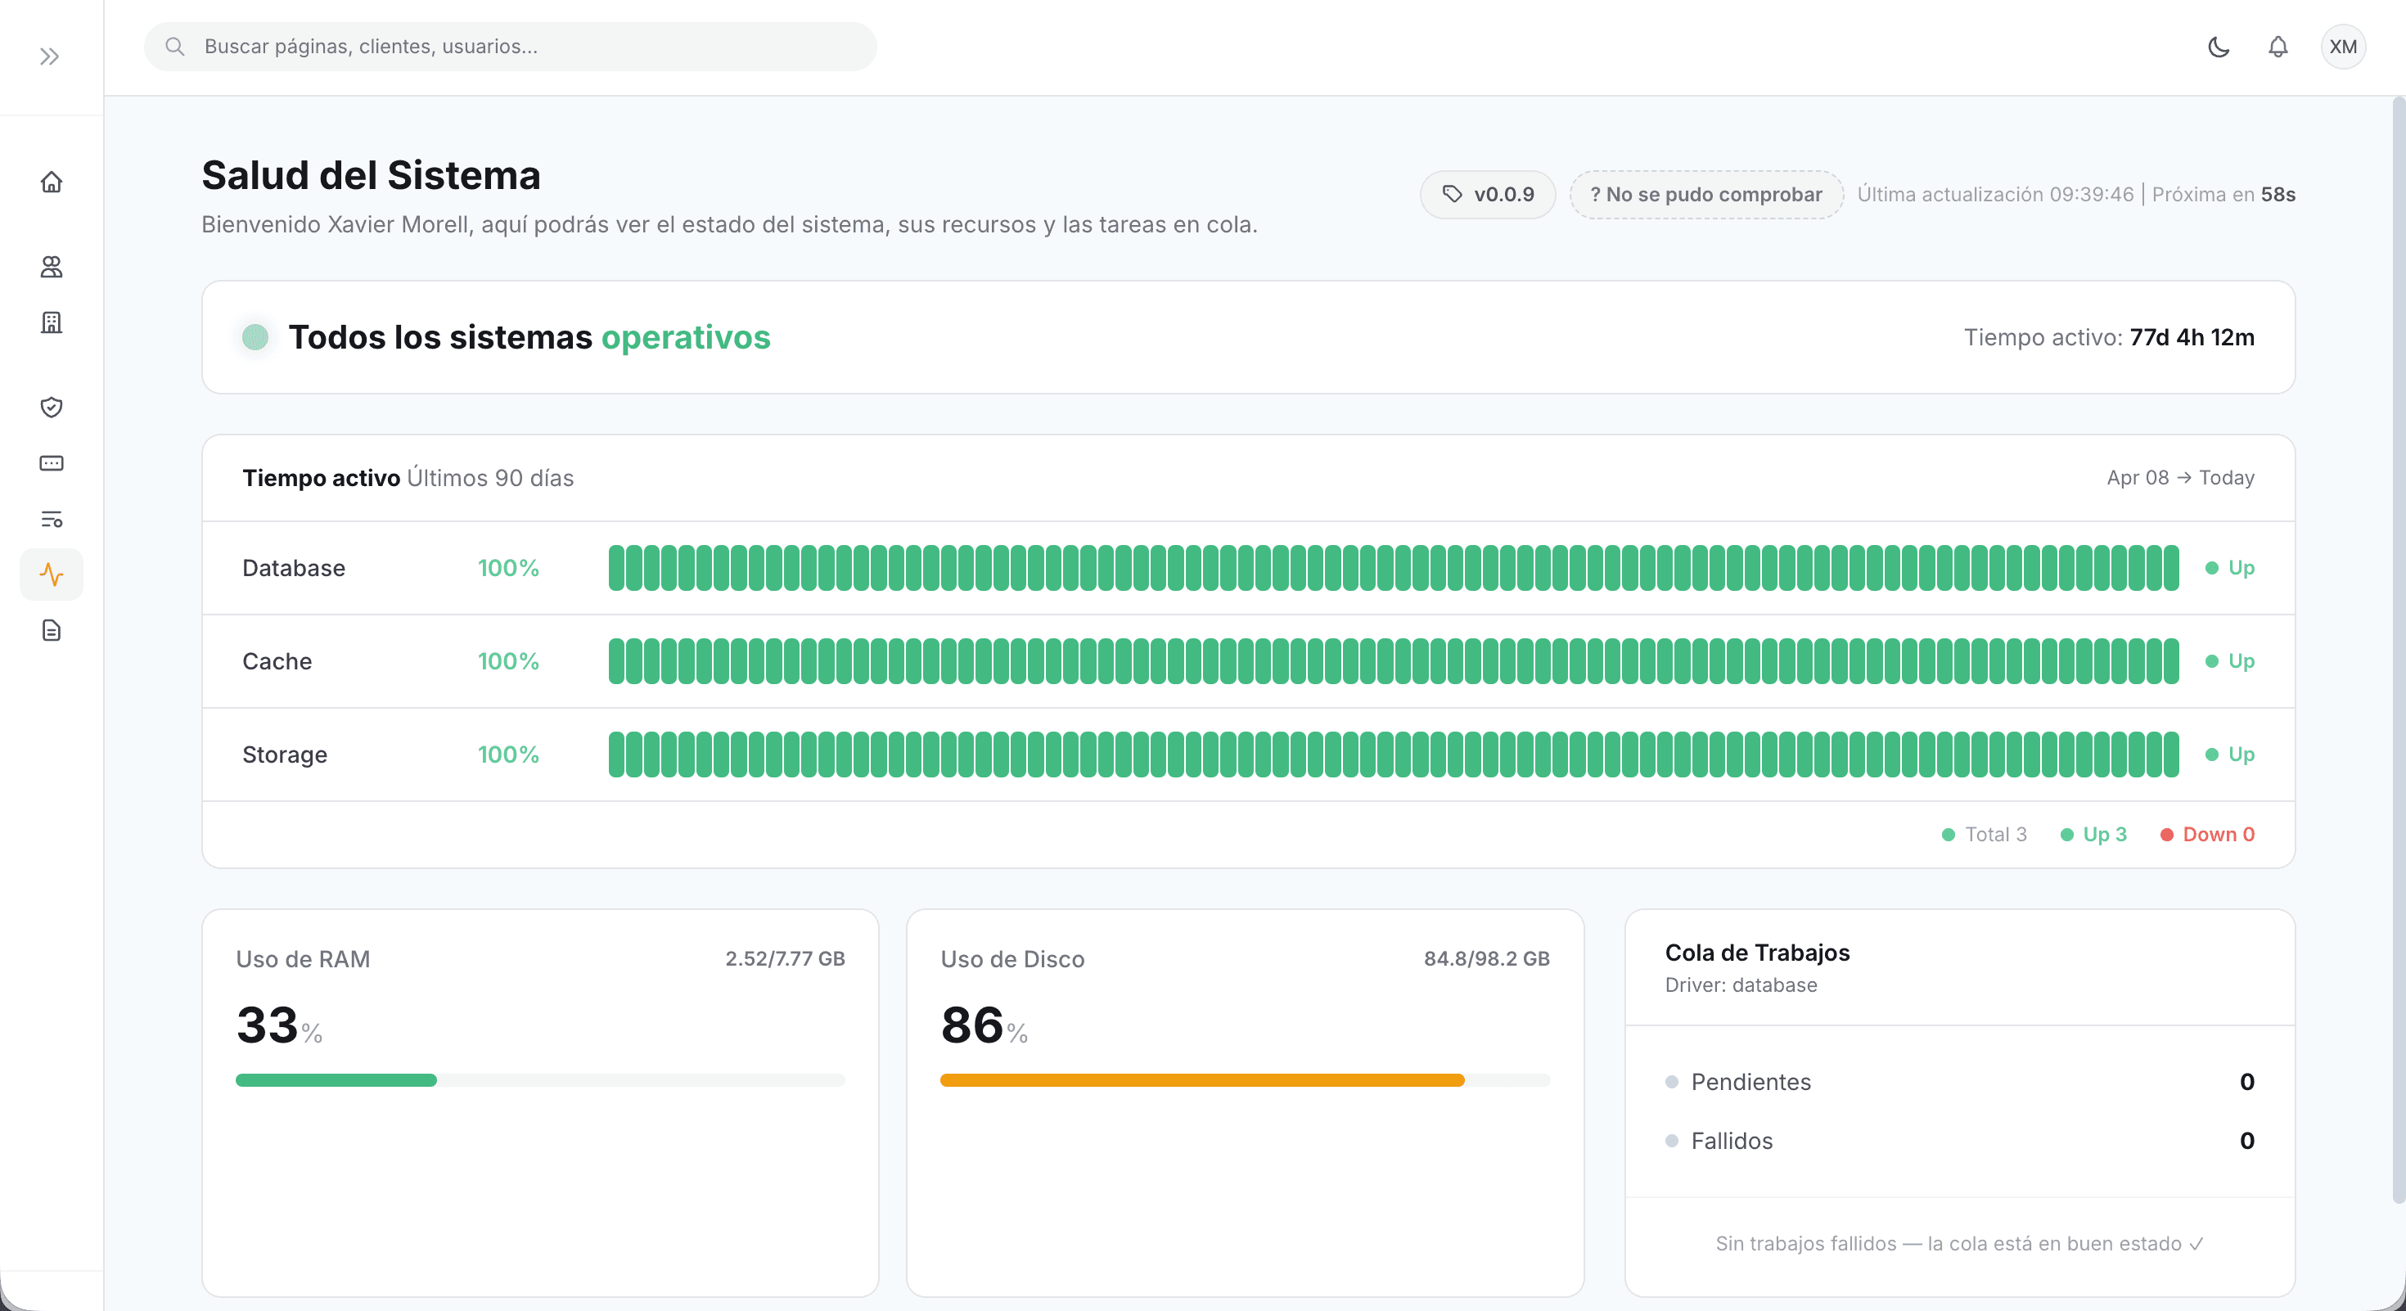Viewport: 2406px width, 1311px height.
Task: Open the list settings sidebar icon
Action: click(52, 519)
